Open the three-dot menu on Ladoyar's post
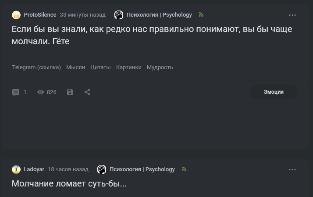Image resolution: width=313 pixels, height=197 pixels. tap(292, 169)
